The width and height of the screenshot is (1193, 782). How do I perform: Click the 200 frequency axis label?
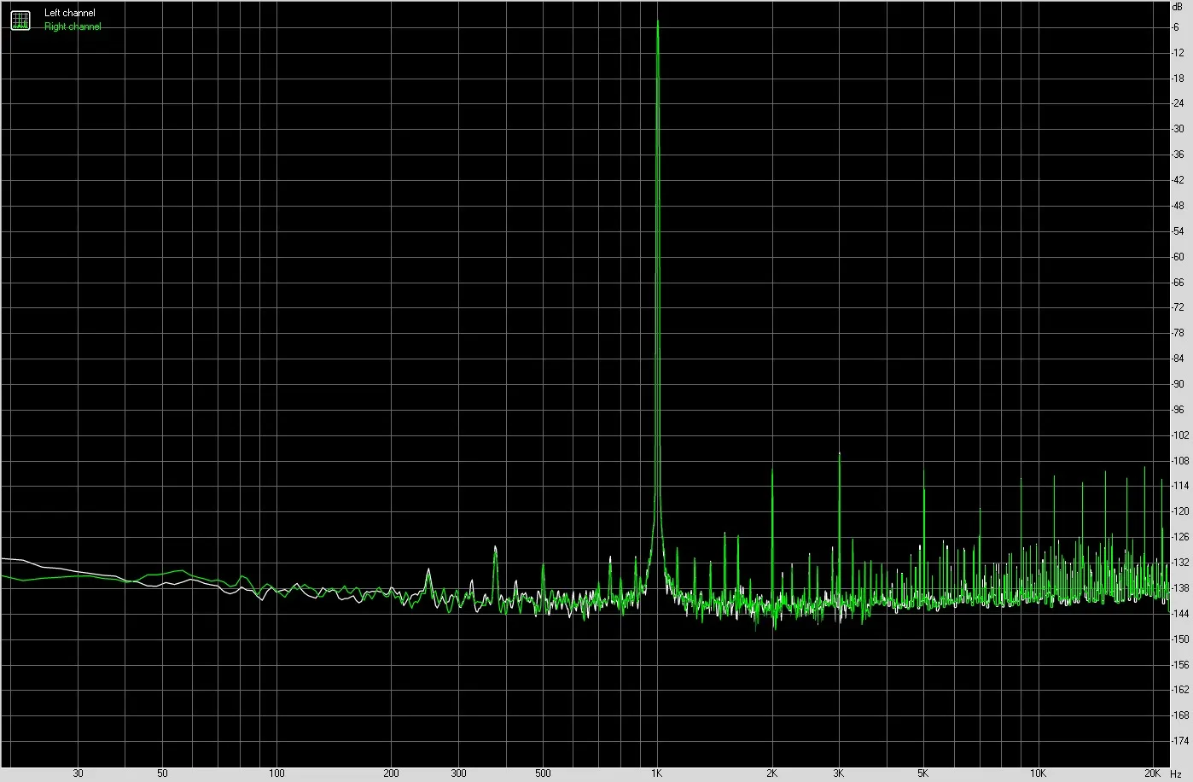click(392, 773)
